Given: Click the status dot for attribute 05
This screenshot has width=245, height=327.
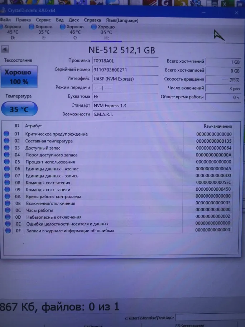Looking at the screenshot, I should (7, 162).
